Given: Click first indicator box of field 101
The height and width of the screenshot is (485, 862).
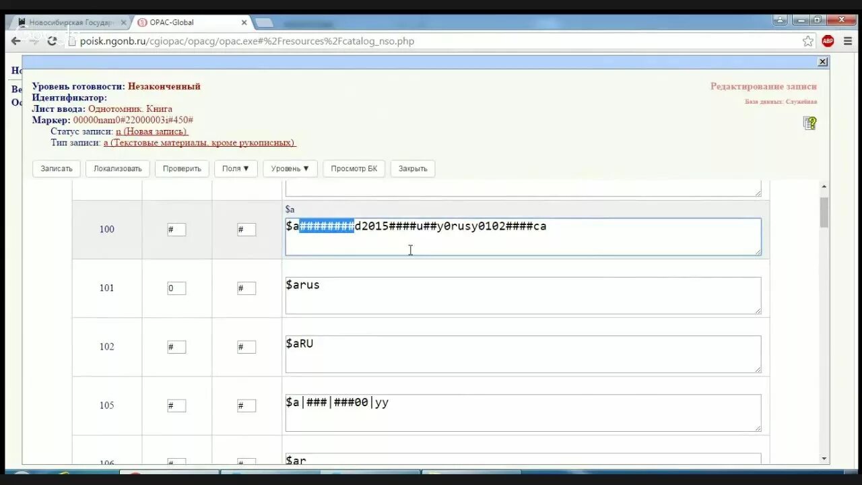Looking at the screenshot, I should tap(176, 288).
